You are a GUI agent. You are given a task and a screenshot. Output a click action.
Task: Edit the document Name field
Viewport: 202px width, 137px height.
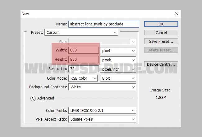[x=100, y=24]
